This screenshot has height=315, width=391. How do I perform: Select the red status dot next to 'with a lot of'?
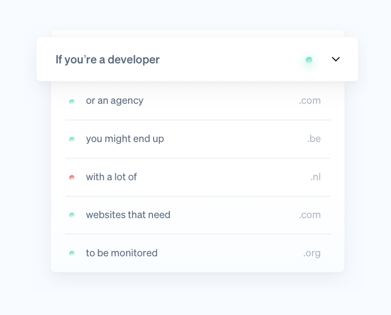tap(72, 177)
